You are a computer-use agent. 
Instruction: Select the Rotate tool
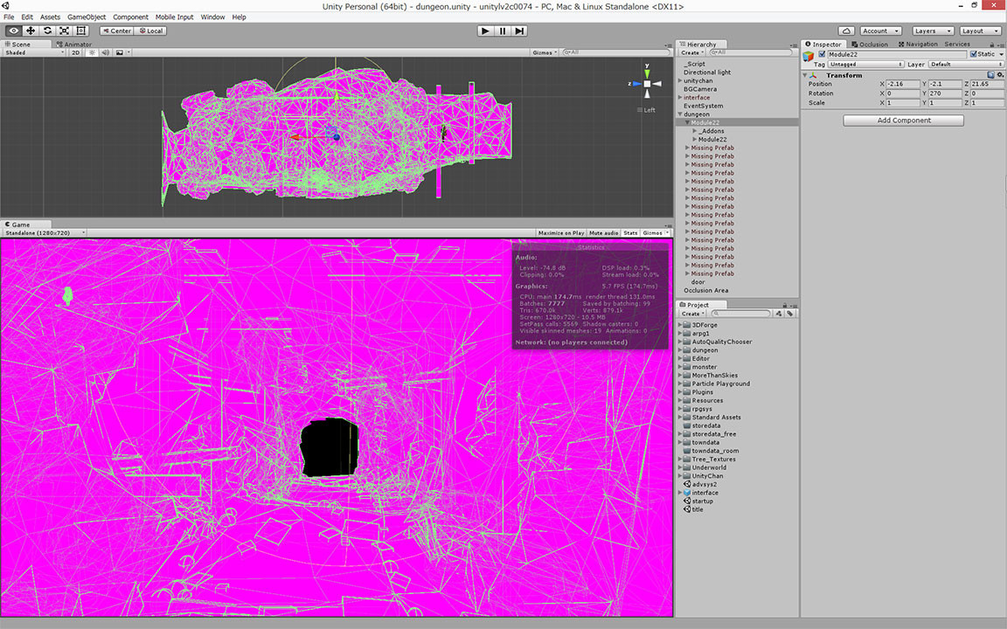(x=47, y=31)
